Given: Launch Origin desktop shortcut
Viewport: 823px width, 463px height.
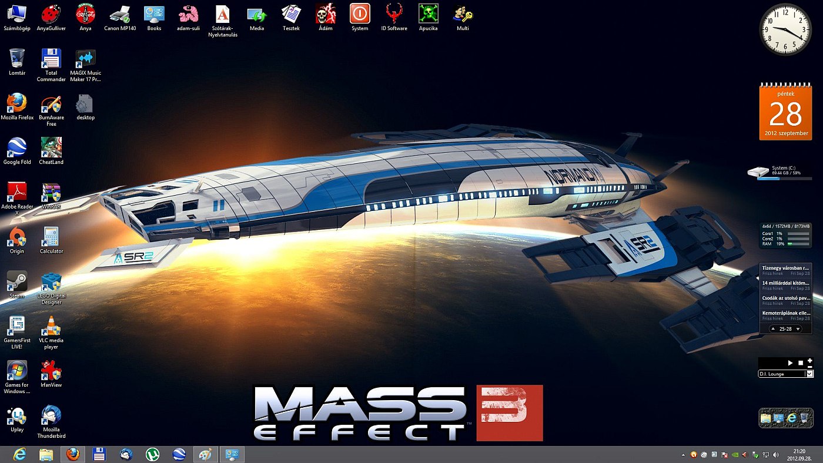Looking at the screenshot, I should (17, 241).
